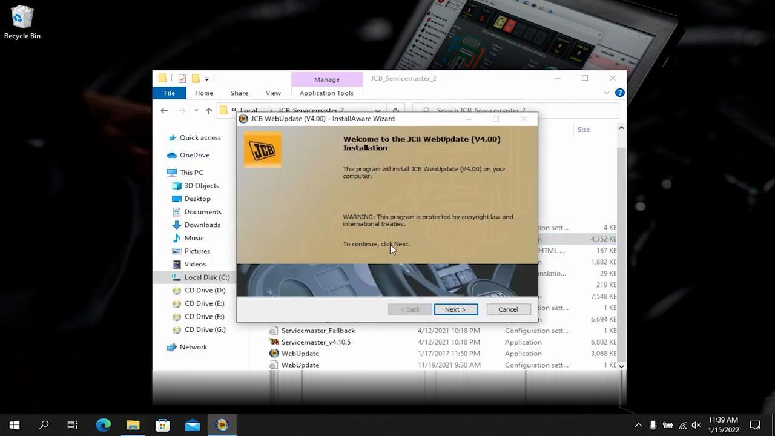Open the network tray icon
Screen dimensions: 775x436
(x=683, y=426)
